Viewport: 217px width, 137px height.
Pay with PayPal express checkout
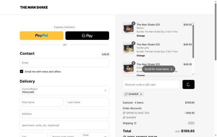tap(41, 36)
